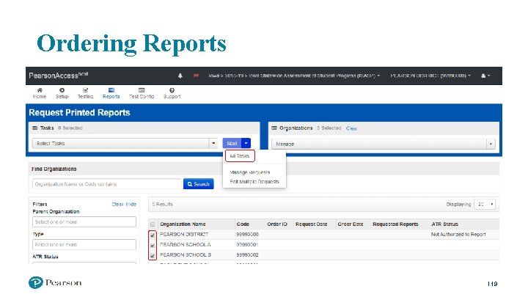This screenshot has height=297, width=528.
Task: Open the Parent Organization filter selector
Action: [84, 222]
